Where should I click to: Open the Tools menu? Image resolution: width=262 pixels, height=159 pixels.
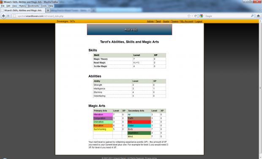pyautogui.click(x=44, y=6)
